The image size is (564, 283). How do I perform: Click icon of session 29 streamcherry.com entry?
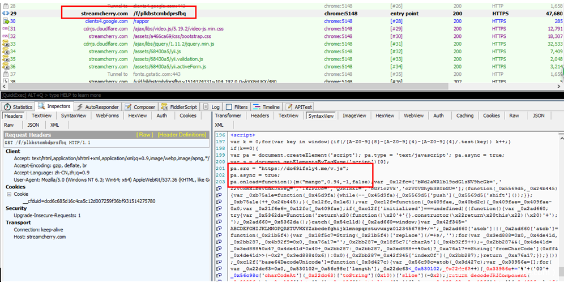coord(6,12)
